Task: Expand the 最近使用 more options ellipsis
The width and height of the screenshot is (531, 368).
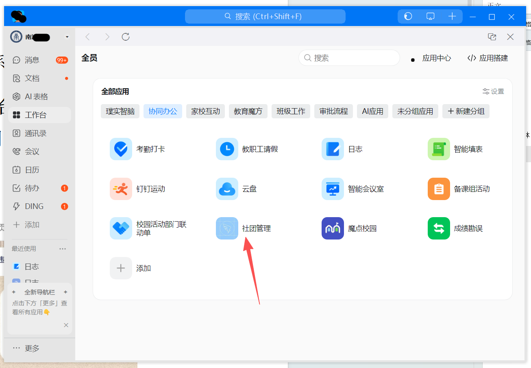Action: (63, 248)
